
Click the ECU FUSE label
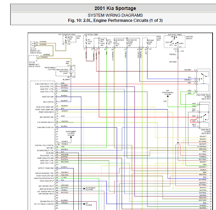(x=110, y=42)
